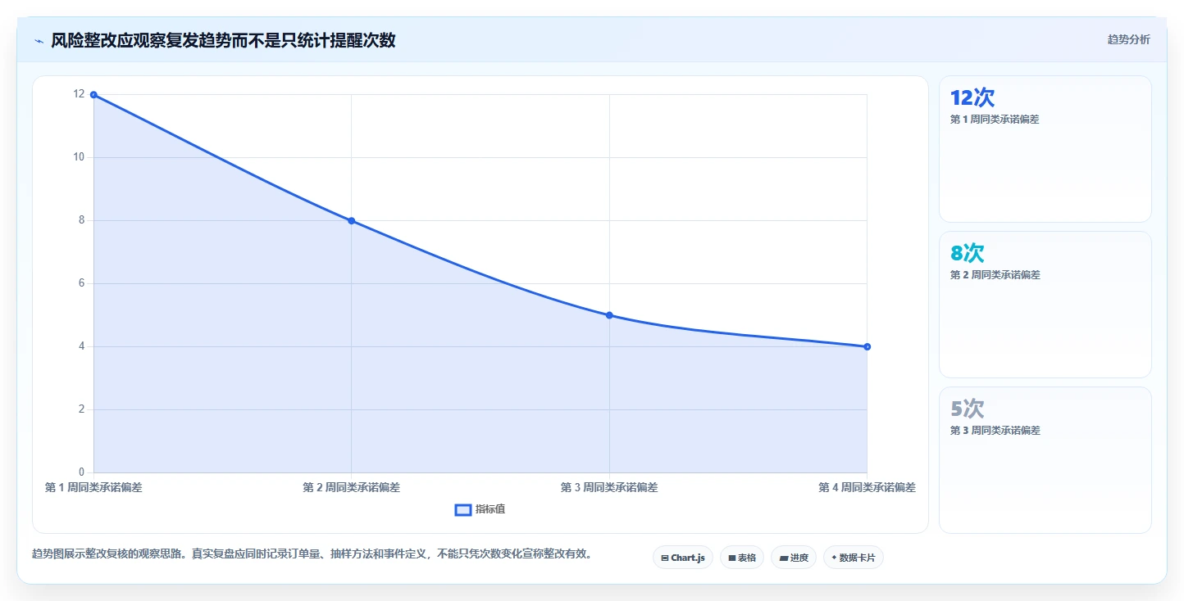Select the Chart.js tag chip
The width and height of the screenshot is (1184, 601).
683,558
